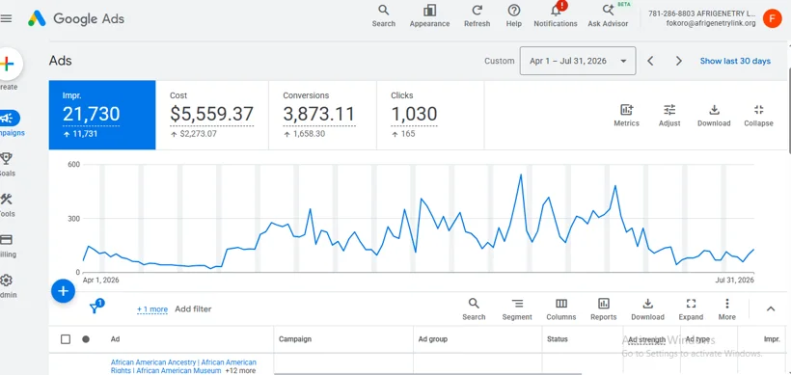Open the Appearance settings icon
The image size is (791, 375).
coord(429,15)
